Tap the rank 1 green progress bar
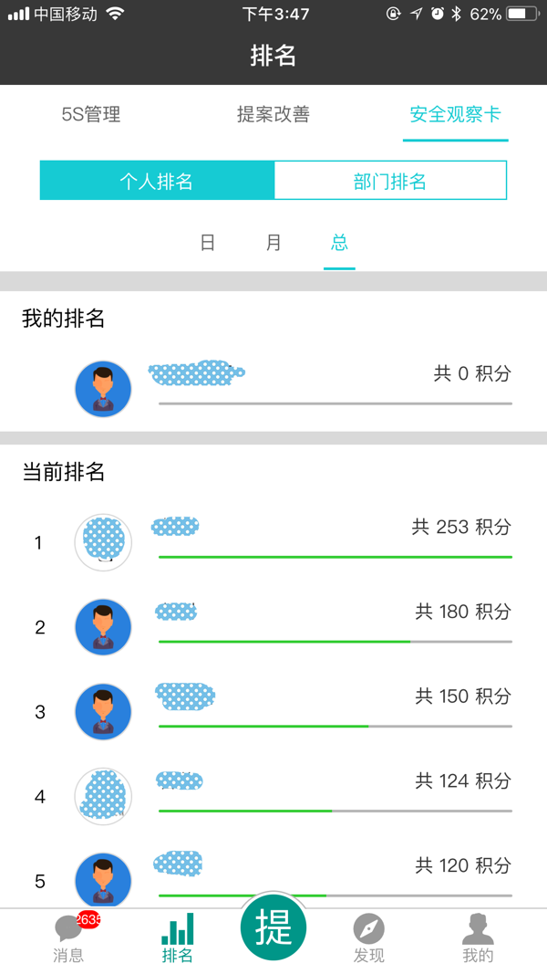Image resolution: width=547 pixels, height=974 pixels. [335, 556]
